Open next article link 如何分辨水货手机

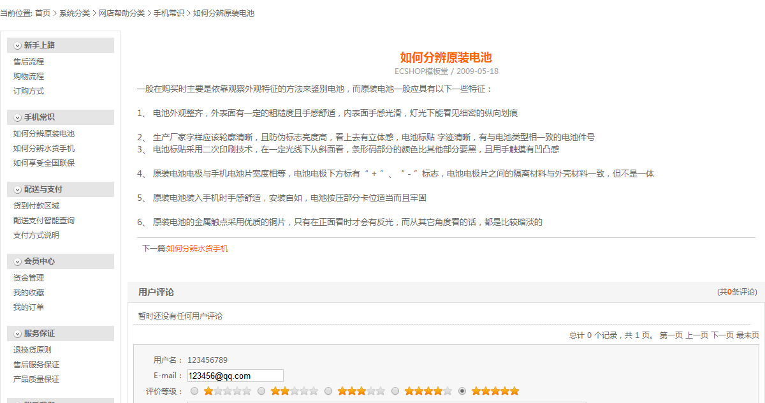[198, 249]
